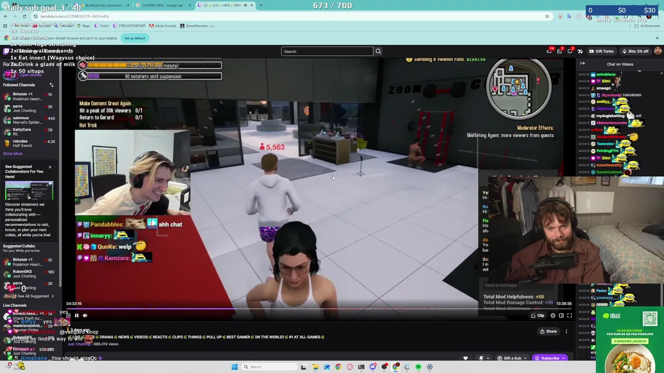Screen dimensions: 664x373
Task: Subscribe to the channel
Action: point(549,358)
